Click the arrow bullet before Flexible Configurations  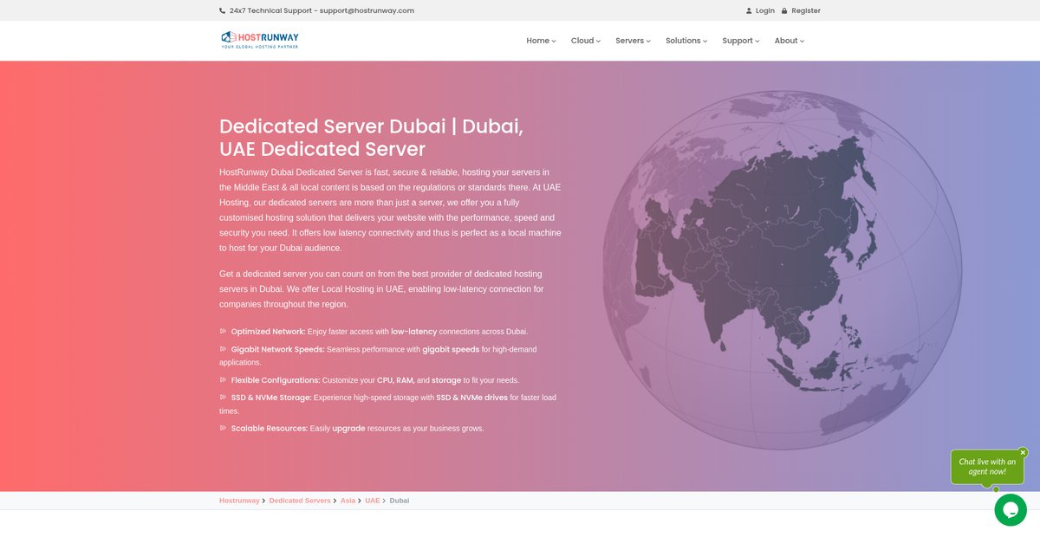[223, 379]
